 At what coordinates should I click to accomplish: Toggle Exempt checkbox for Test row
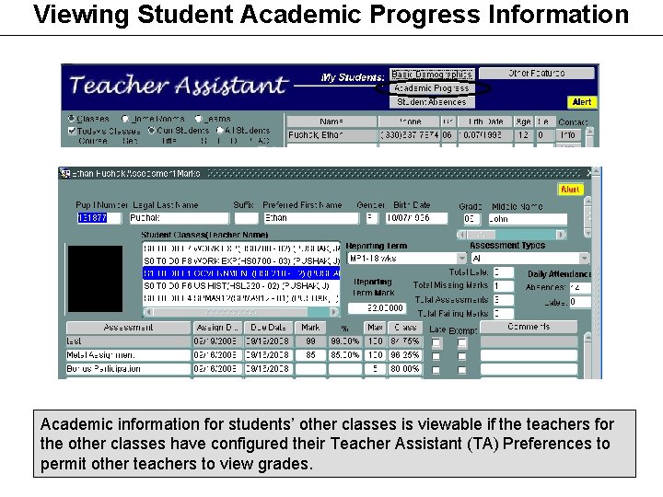pos(461,342)
